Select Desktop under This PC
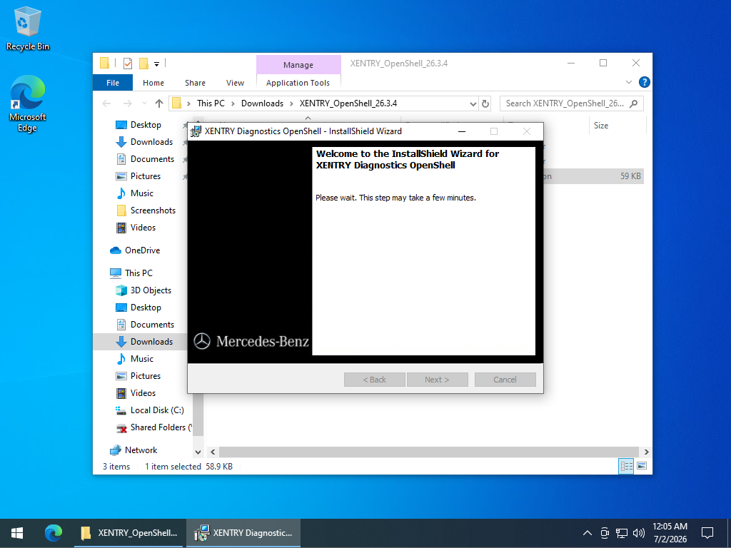This screenshot has height=548, width=731. (x=146, y=308)
